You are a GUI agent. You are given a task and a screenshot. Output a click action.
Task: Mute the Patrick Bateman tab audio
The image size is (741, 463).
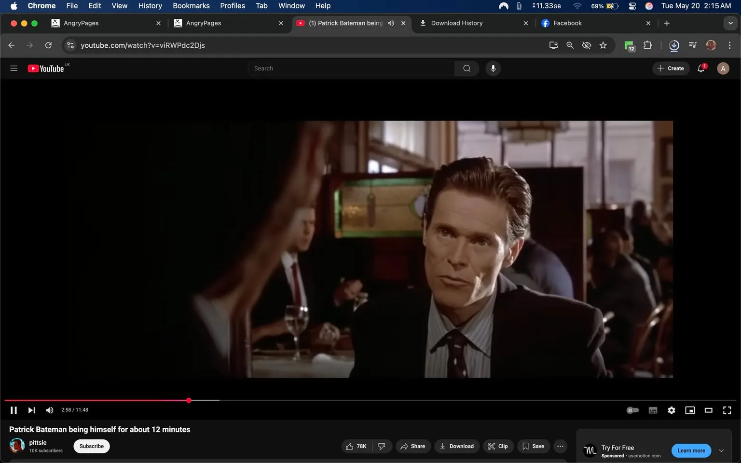click(x=391, y=23)
